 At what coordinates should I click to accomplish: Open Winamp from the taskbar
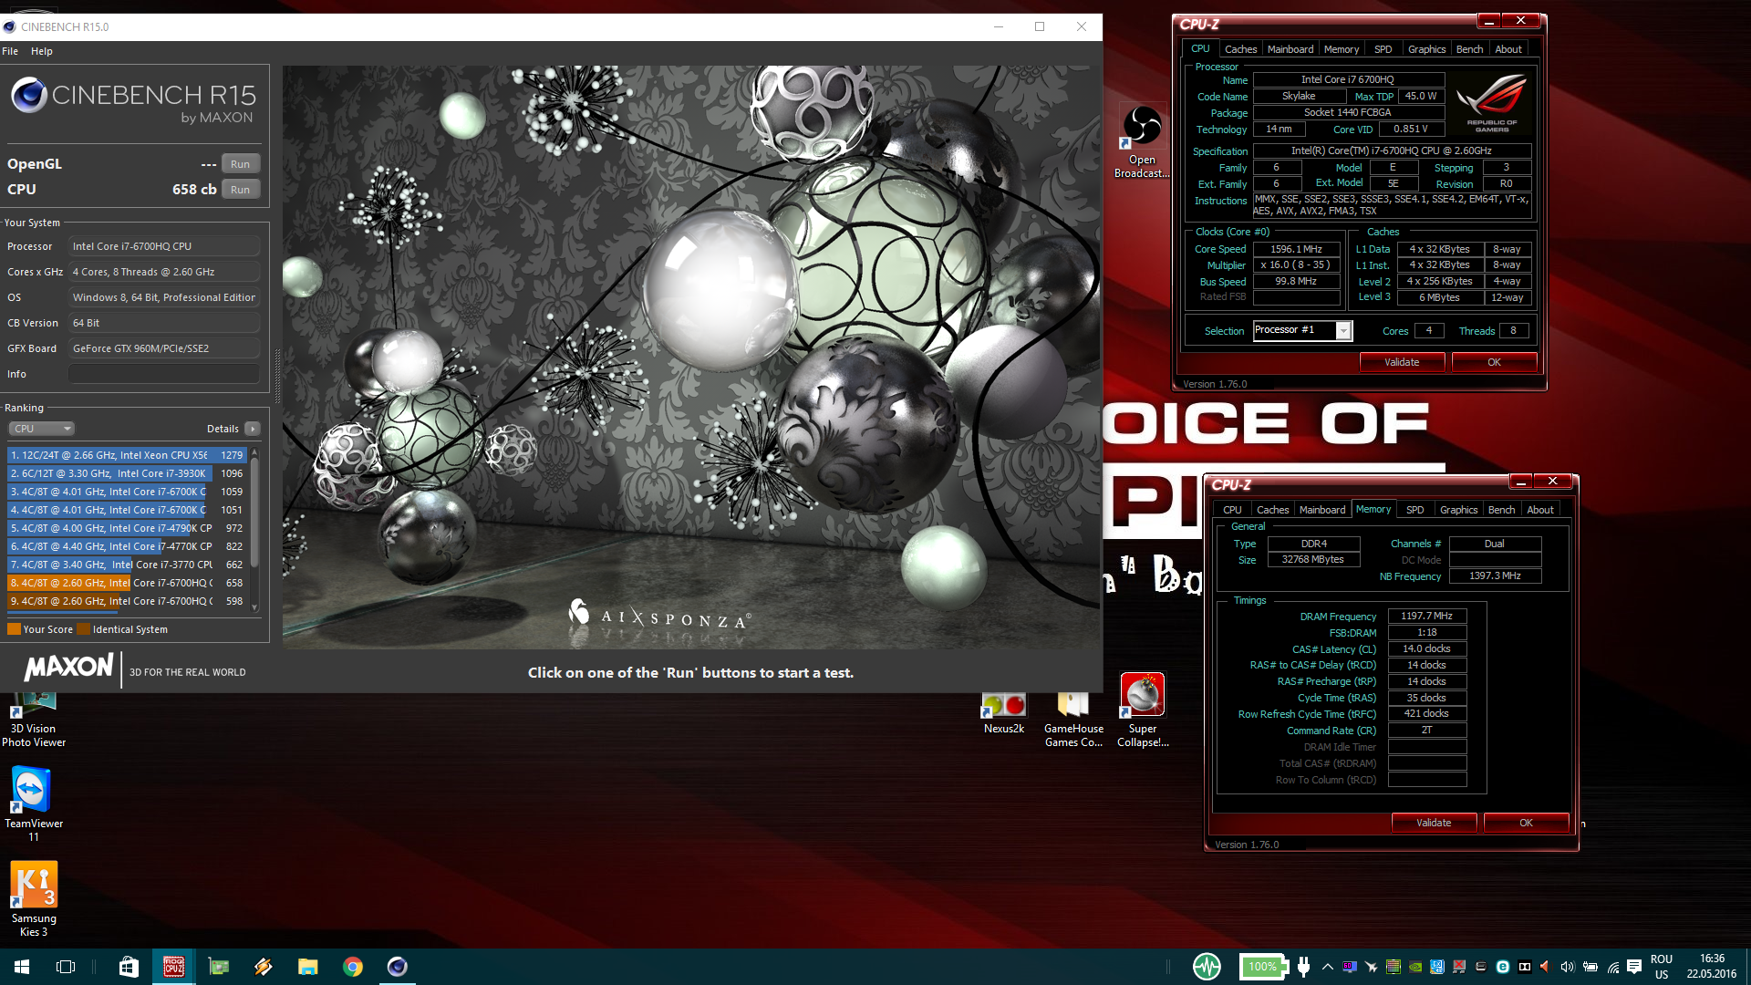[x=264, y=967]
